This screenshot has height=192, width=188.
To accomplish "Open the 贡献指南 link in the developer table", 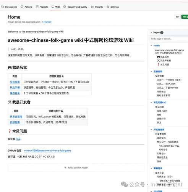I will point(15,122).
